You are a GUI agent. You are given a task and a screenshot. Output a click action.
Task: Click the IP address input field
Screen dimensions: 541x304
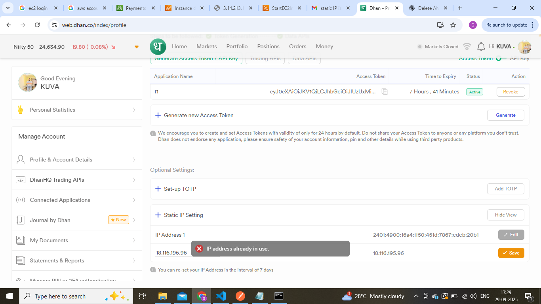[172, 253]
